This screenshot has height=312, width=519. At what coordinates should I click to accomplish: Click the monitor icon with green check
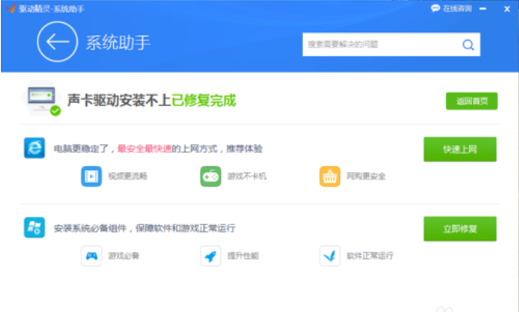point(43,100)
